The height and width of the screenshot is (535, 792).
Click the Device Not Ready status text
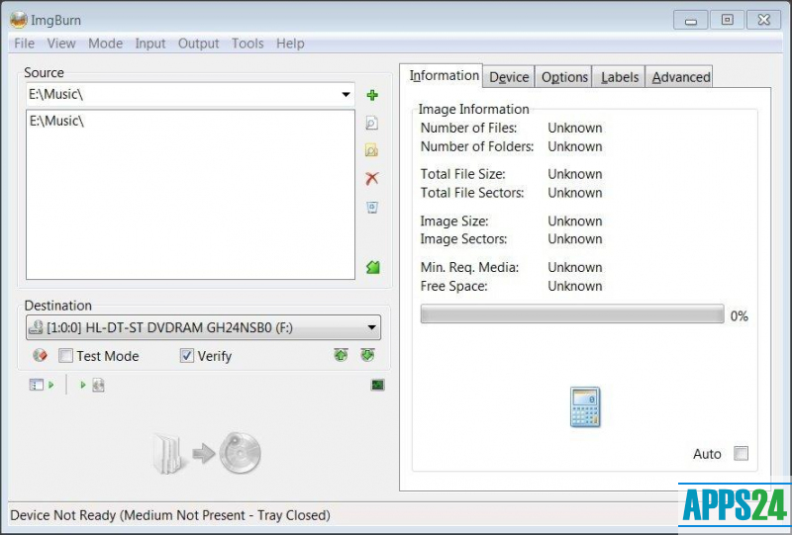(x=170, y=515)
